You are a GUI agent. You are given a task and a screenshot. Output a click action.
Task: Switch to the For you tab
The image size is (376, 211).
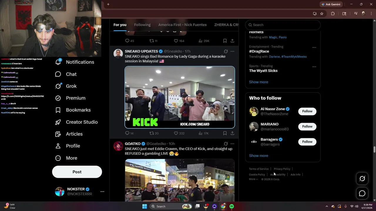[x=120, y=25]
